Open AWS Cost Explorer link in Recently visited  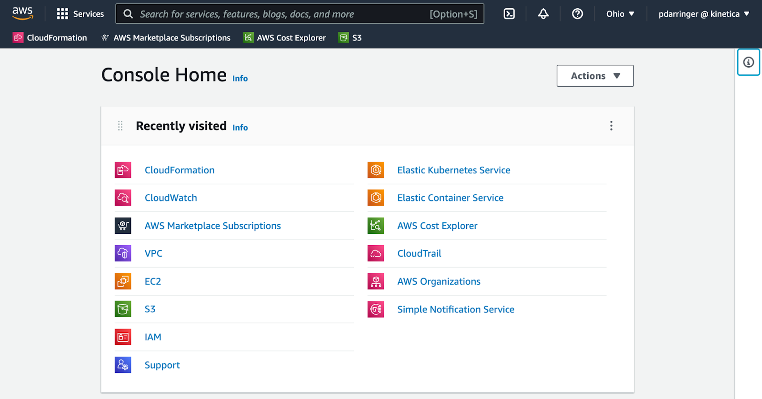[x=438, y=226]
